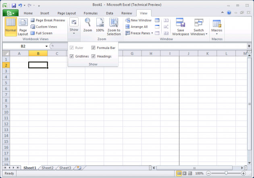Viewport: 254px width, 178px height.
Task: Select column G header
Action: [132, 53]
